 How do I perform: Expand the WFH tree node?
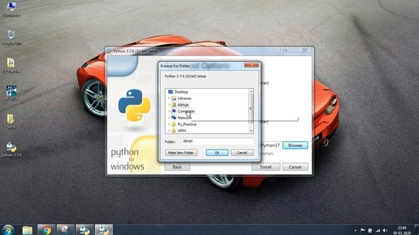click(169, 131)
